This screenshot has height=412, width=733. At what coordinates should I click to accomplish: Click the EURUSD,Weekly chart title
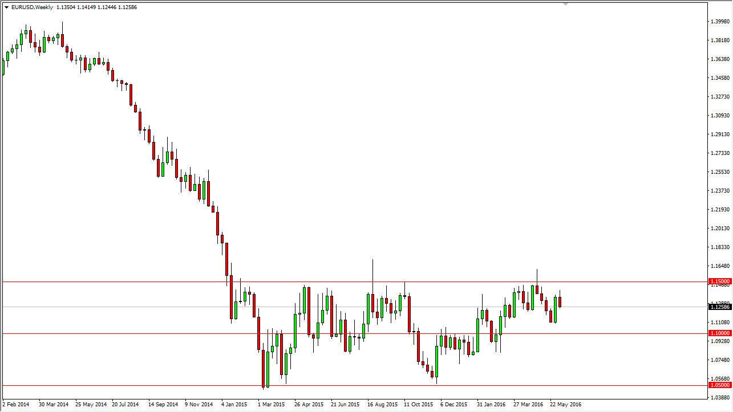pyautogui.click(x=32, y=7)
